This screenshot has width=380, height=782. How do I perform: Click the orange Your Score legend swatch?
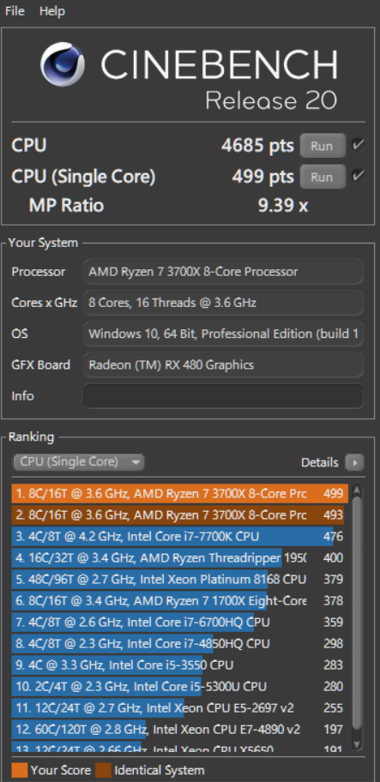pos(19,769)
